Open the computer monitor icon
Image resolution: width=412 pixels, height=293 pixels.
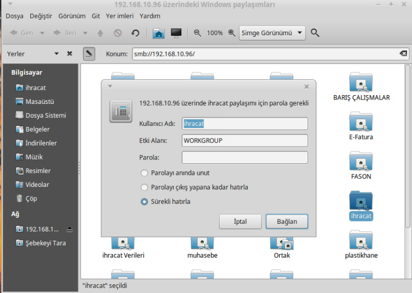click(x=176, y=33)
